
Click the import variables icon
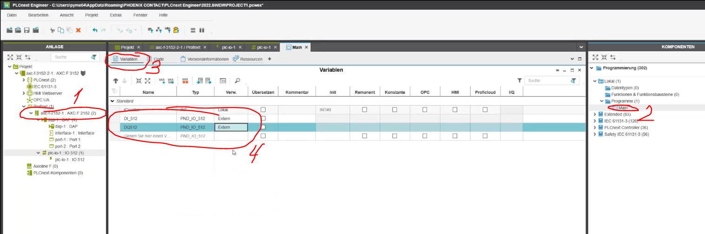coord(200,80)
